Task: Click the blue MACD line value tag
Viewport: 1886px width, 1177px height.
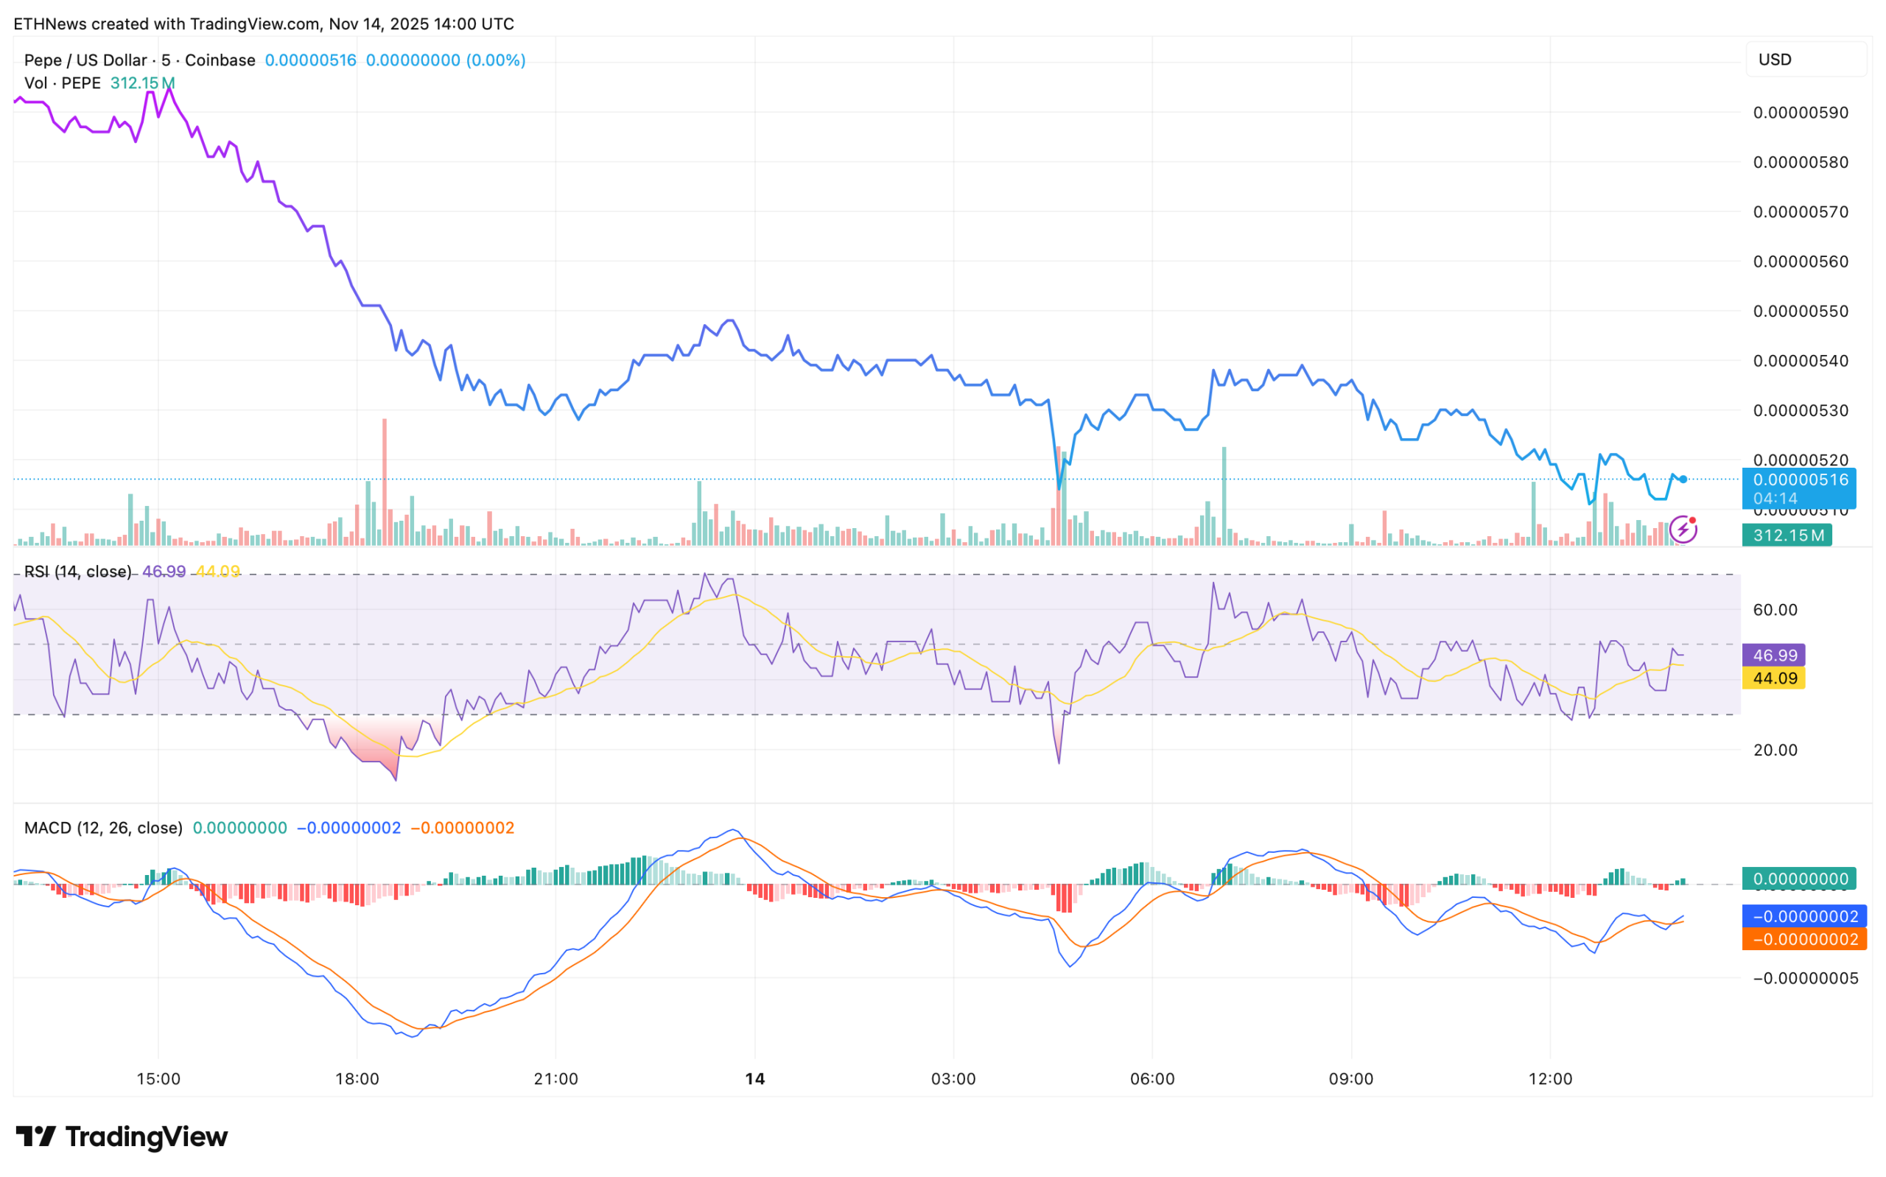Action: tap(1803, 916)
